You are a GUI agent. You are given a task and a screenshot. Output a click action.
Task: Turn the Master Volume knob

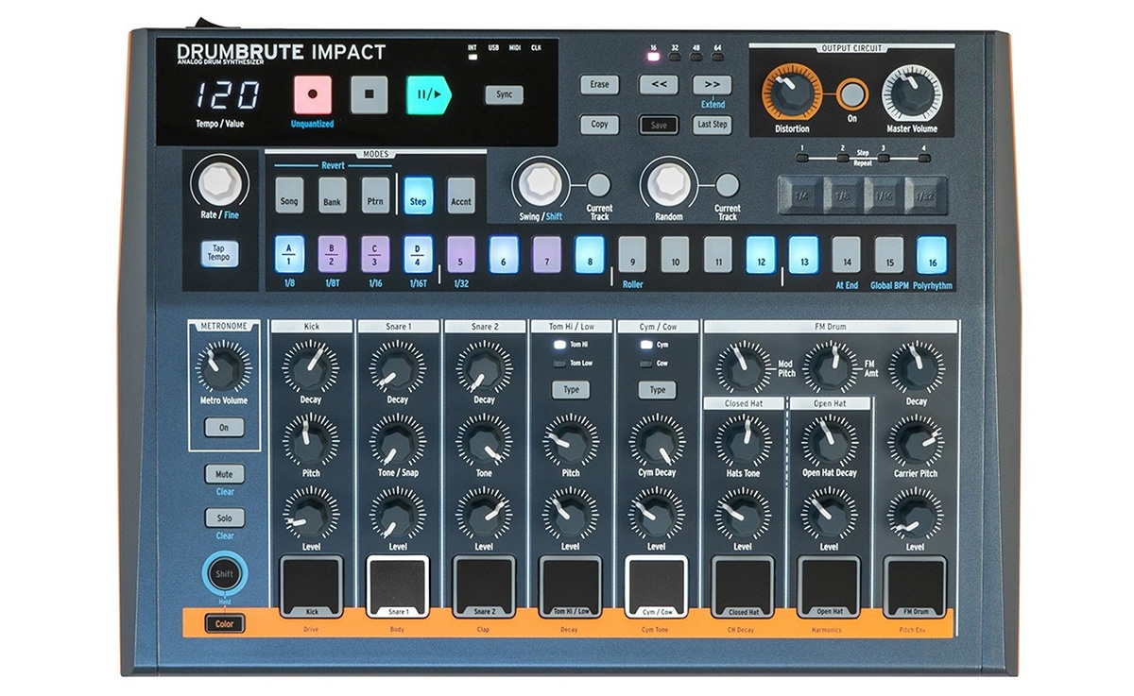pyautogui.click(x=911, y=91)
